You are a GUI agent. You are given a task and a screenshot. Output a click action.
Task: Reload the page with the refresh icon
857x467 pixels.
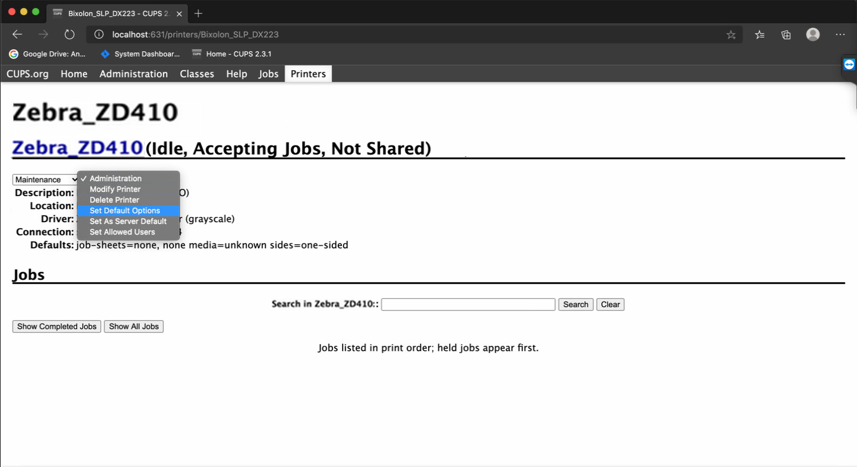pyautogui.click(x=70, y=34)
